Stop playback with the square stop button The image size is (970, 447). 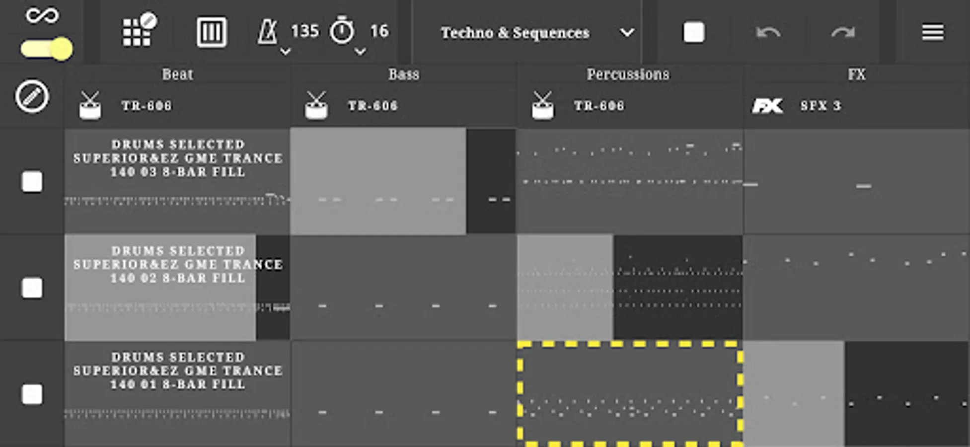(693, 32)
